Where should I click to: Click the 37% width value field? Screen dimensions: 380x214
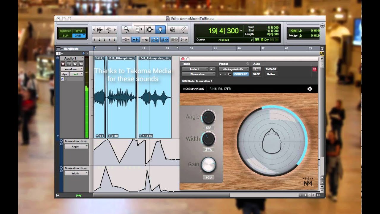point(208,150)
